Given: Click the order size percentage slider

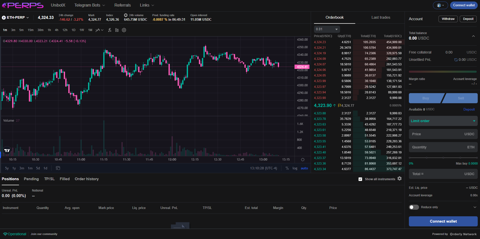Looking at the screenshot, I should point(443,158).
